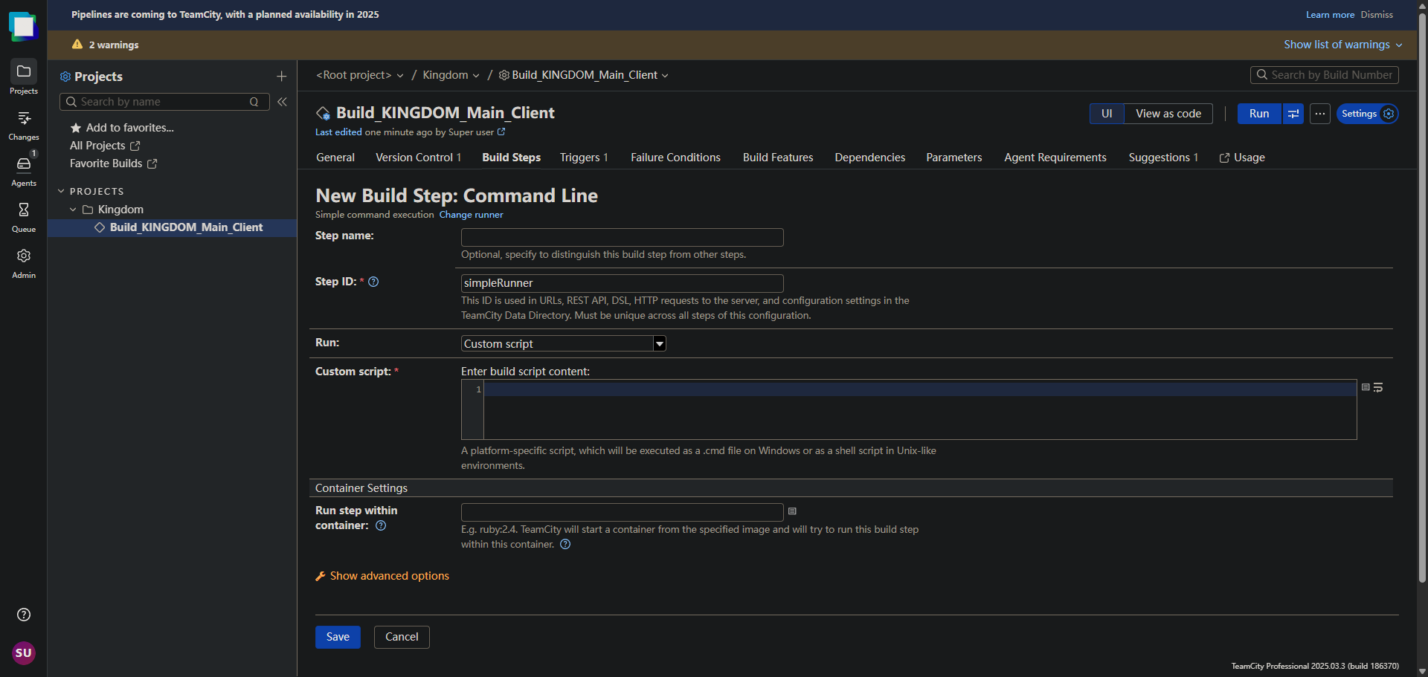1428x677 pixels.
Task: Focus the Step ID input field
Action: click(623, 283)
